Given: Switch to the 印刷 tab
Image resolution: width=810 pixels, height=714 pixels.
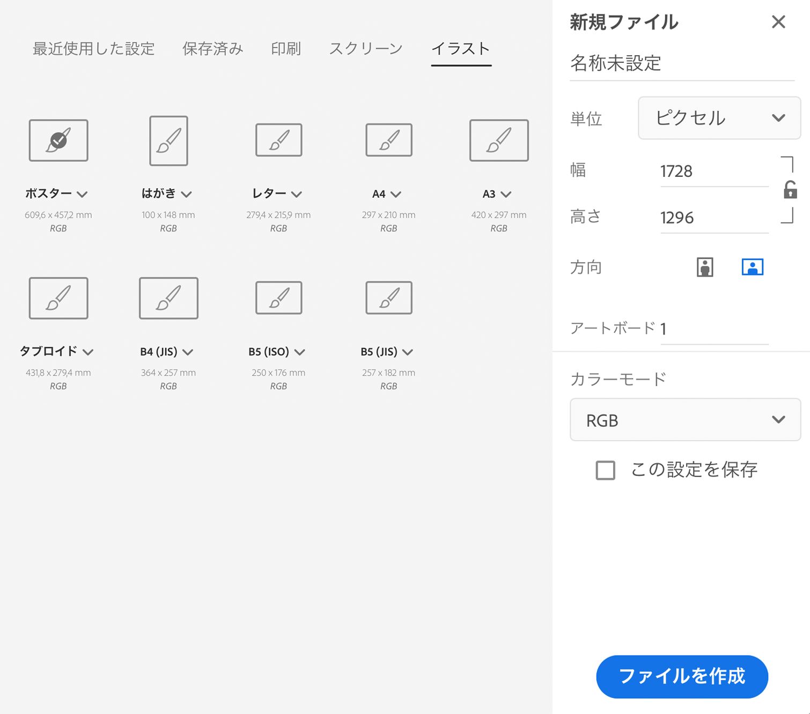Looking at the screenshot, I should coord(286,48).
